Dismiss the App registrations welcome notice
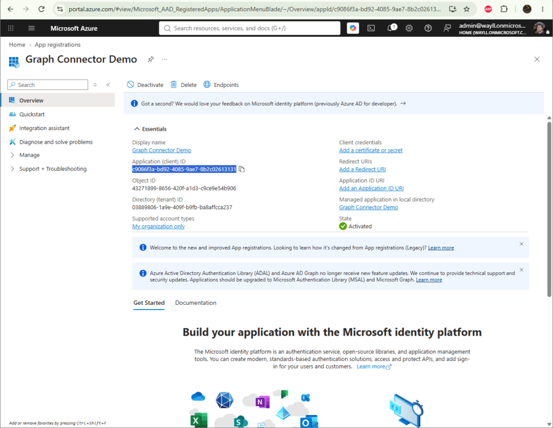The width and height of the screenshot is (553, 428). click(521, 244)
